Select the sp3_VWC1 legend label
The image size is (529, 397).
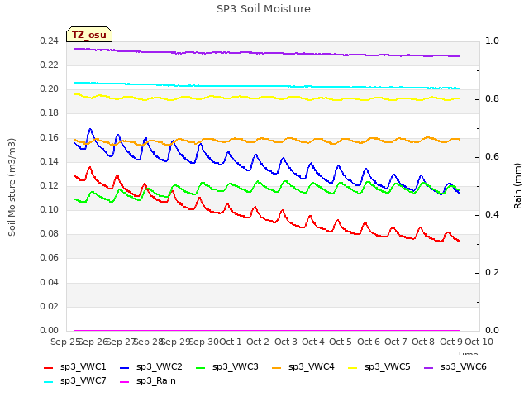click(x=83, y=367)
